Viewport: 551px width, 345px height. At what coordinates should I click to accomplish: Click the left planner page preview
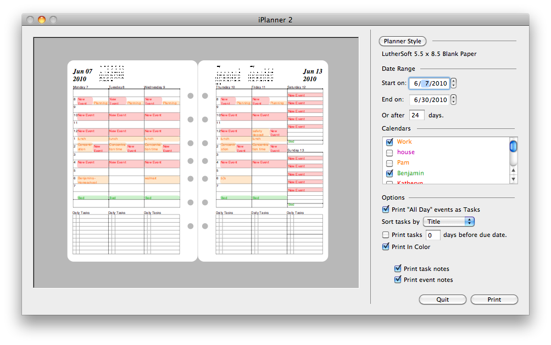click(132, 161)
